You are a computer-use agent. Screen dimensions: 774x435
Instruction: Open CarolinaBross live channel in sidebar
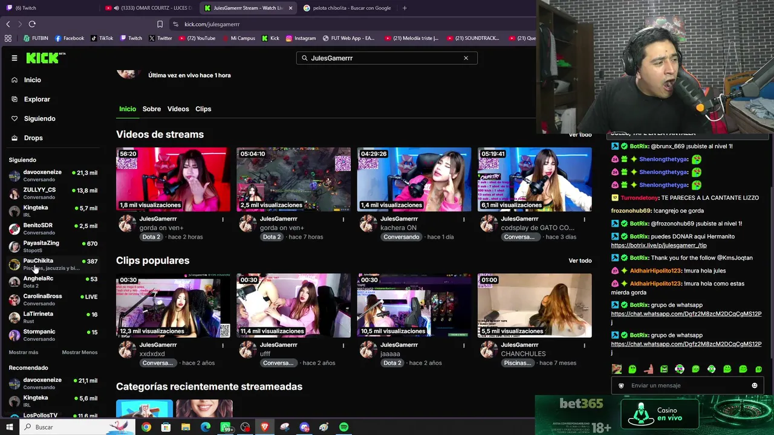click(53, 299)
